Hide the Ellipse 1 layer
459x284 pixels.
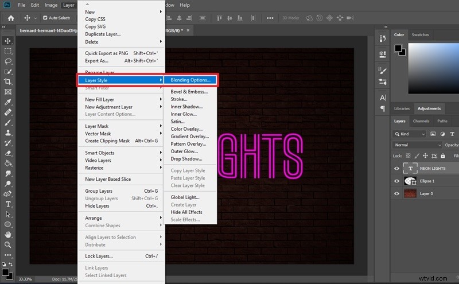coord(396,181)
